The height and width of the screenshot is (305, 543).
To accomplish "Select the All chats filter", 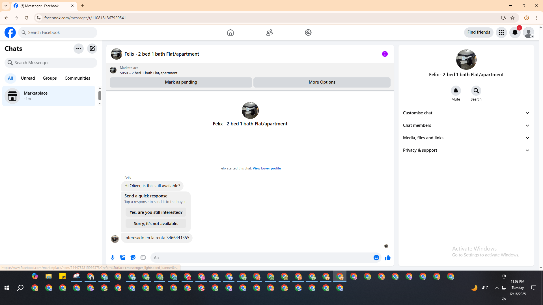I will pos(10,78).
